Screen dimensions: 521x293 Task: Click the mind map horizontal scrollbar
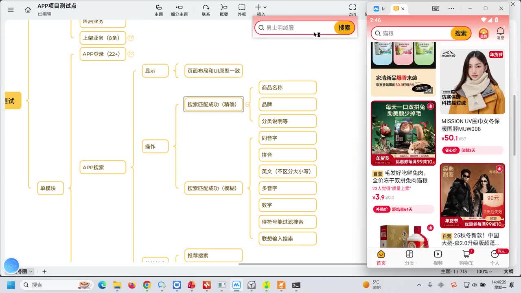click(302, 264)
